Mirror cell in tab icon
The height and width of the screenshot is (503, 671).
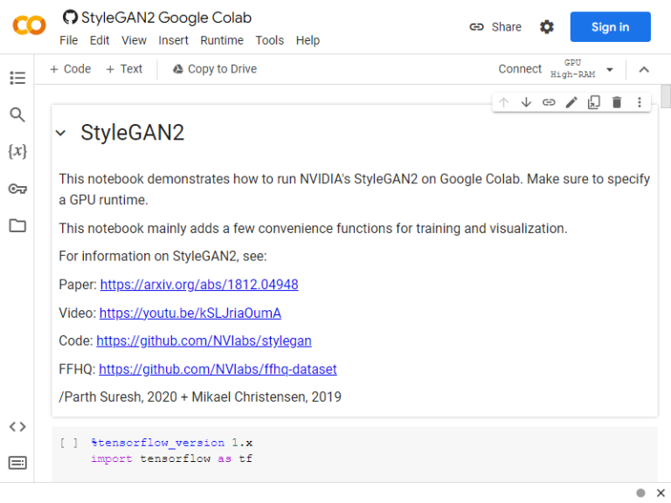click(x=594, y=102)
